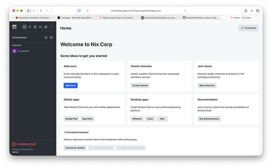Click the rocket.chat logo in sidebar

[x=24, y=144]
